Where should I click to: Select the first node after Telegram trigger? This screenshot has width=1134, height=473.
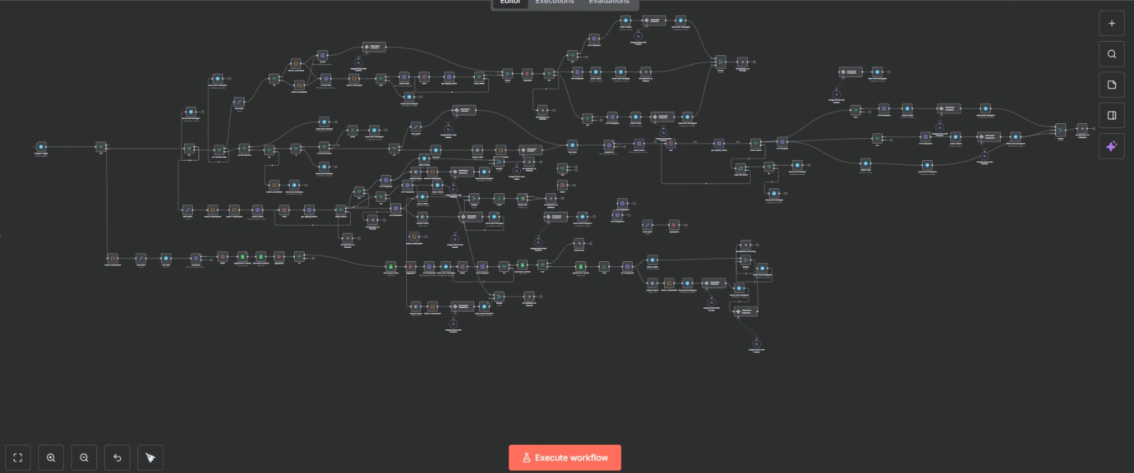point(101,147)
